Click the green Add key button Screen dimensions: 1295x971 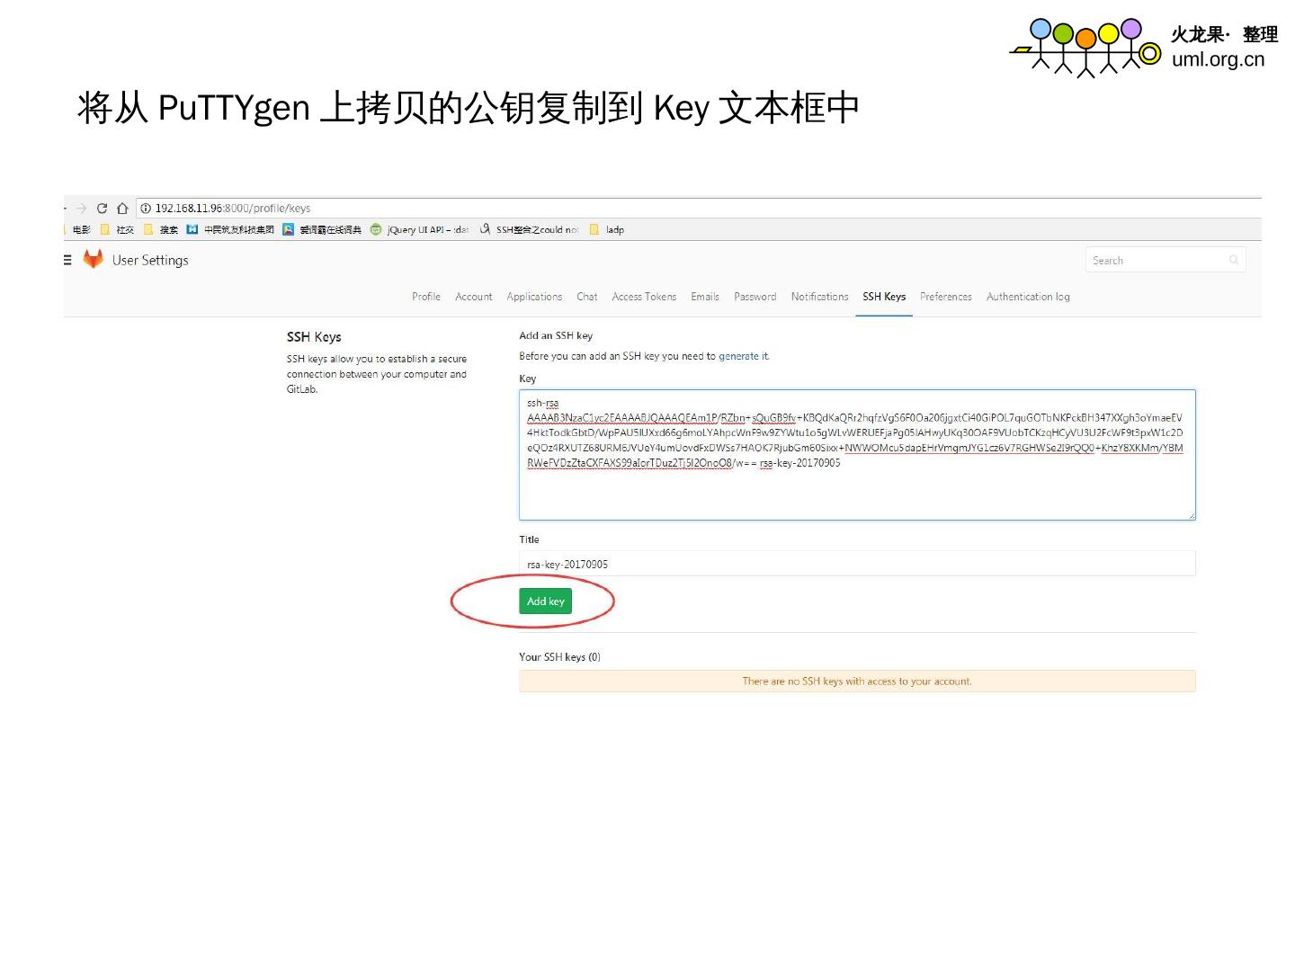click(546, 601)
